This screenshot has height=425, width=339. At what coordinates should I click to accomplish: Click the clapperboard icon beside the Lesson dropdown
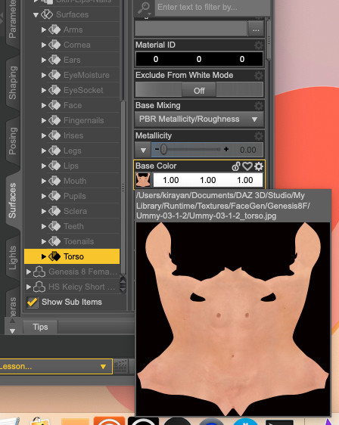120,367
